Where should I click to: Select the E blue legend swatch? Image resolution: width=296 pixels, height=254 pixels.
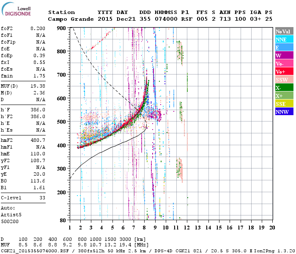(x=284, y=47)
